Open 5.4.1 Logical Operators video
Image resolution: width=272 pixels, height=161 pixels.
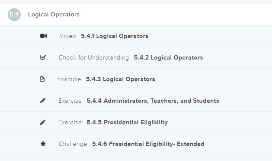115,36
